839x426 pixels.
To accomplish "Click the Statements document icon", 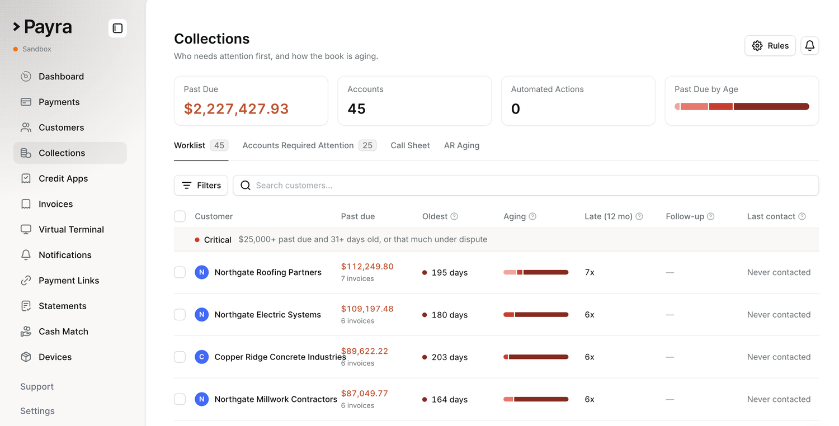I will click(26, 306).
